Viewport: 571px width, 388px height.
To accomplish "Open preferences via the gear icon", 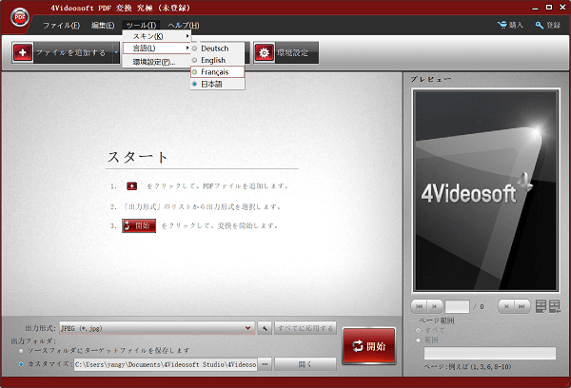I will click(x=264, y=53).
